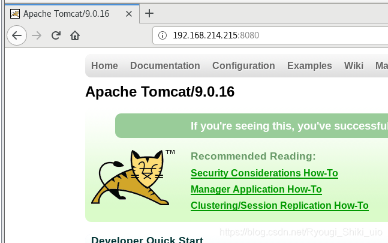Open a new tab with the plus icon
The image size is (388, 243).
click(x=149, y=13)
